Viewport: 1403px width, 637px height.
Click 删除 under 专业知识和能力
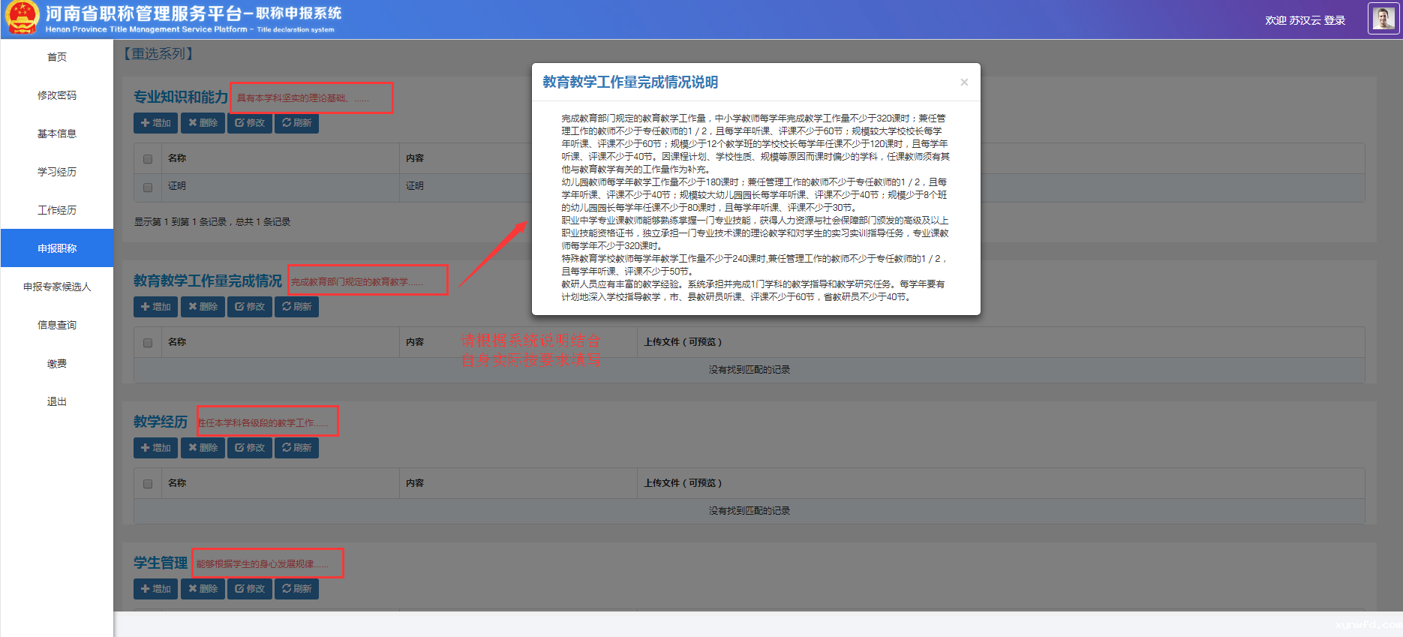tap(203, 123)
